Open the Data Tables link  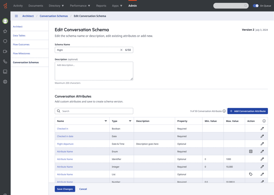coord(19,35)
